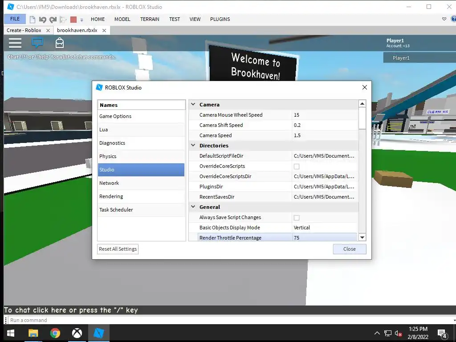Image resolution: width=456 pixels, height=342 pixels.
Task: Open the in-game hamburger menu icon
Action: [15, 43]
